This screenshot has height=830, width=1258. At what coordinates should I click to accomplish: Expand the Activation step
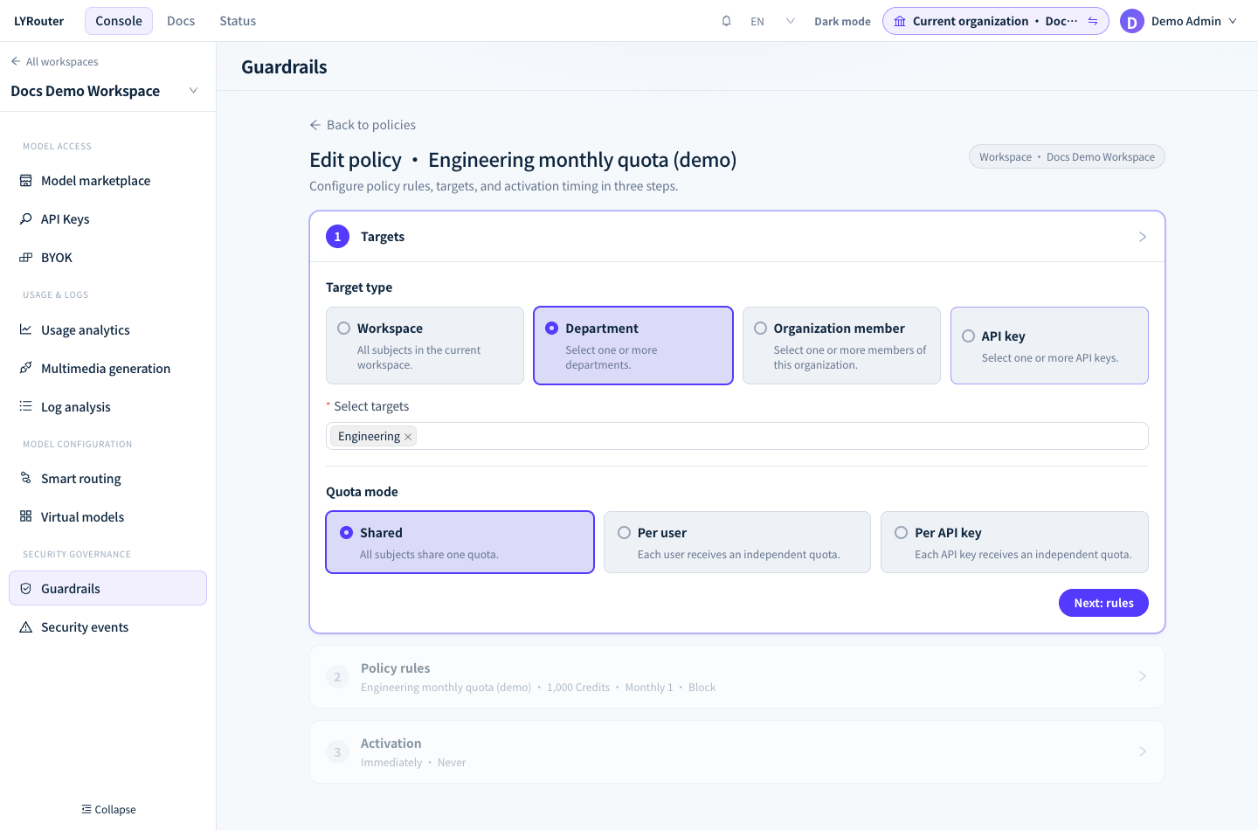pyautogui.click(x=737, y=752)
